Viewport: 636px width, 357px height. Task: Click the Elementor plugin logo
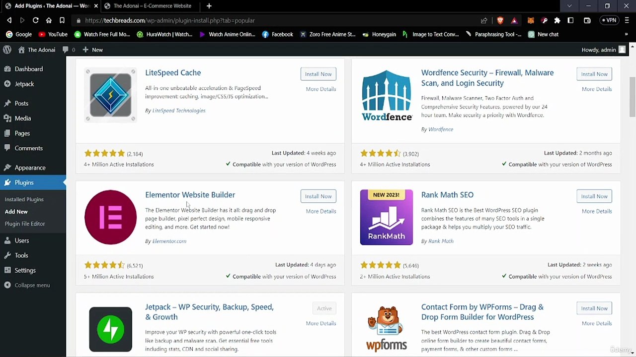coord(110,217)
